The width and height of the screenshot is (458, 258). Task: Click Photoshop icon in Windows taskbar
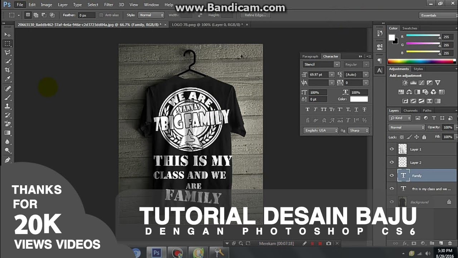[x=156, y=253]
